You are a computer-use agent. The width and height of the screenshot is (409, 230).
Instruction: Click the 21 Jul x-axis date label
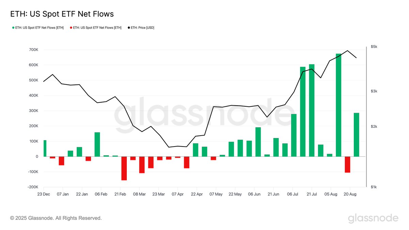point(312,194)
